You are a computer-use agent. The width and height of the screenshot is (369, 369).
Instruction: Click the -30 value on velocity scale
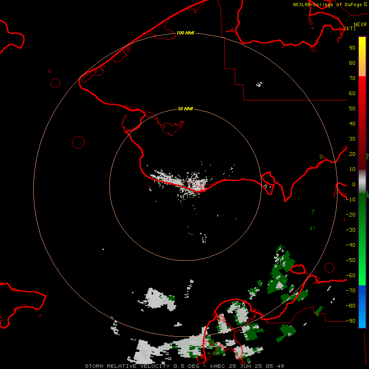(x=351, y=230)
